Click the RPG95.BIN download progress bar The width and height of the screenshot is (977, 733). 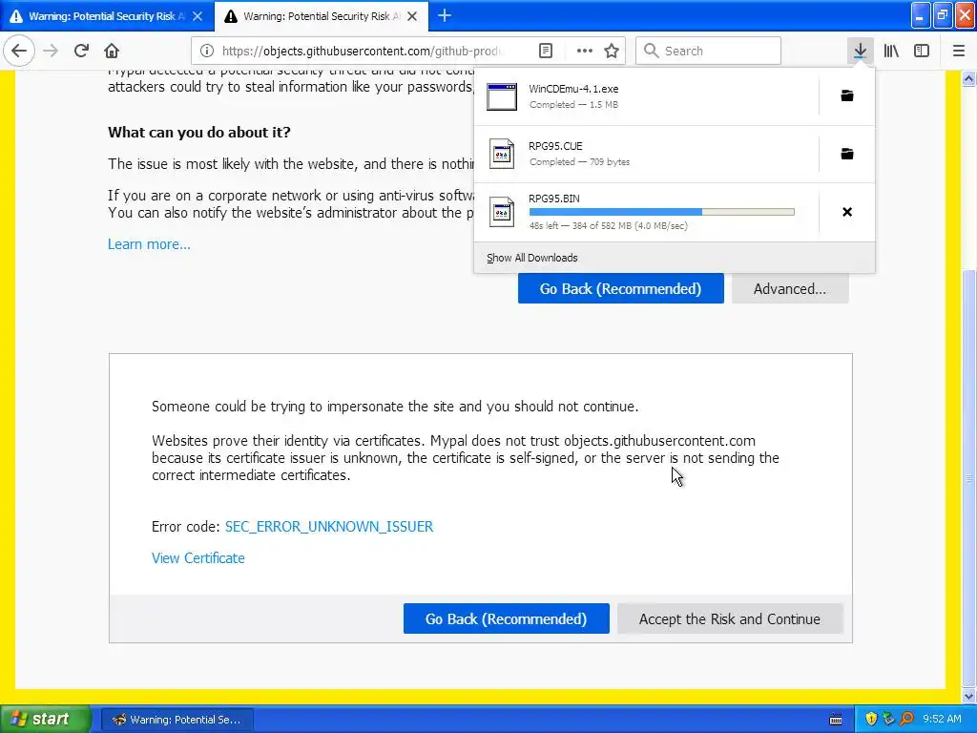tap(662, 212)
